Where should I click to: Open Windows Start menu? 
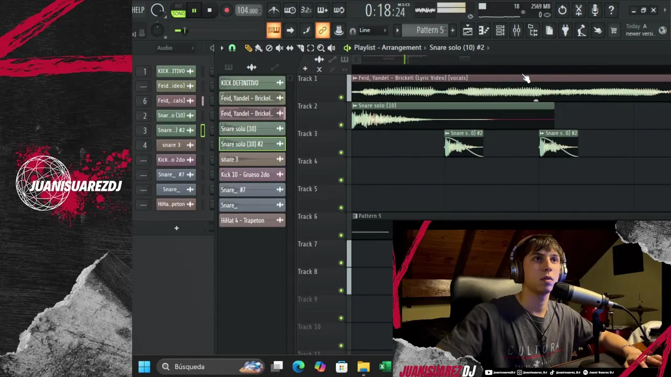coord(144,367)
